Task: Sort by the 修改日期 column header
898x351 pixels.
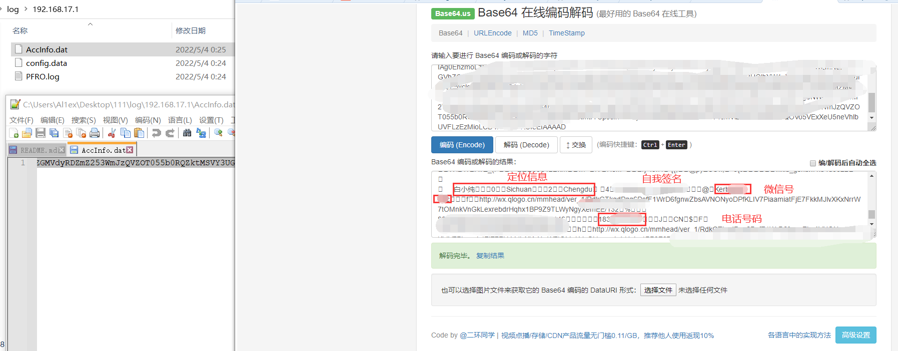Action: pyautogui.click(x=191, y=30)
